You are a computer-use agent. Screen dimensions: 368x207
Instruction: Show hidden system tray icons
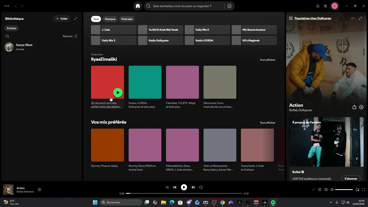click(x=331, y=202)
